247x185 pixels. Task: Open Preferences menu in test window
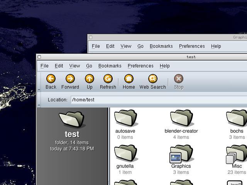(x=140, y=66)
